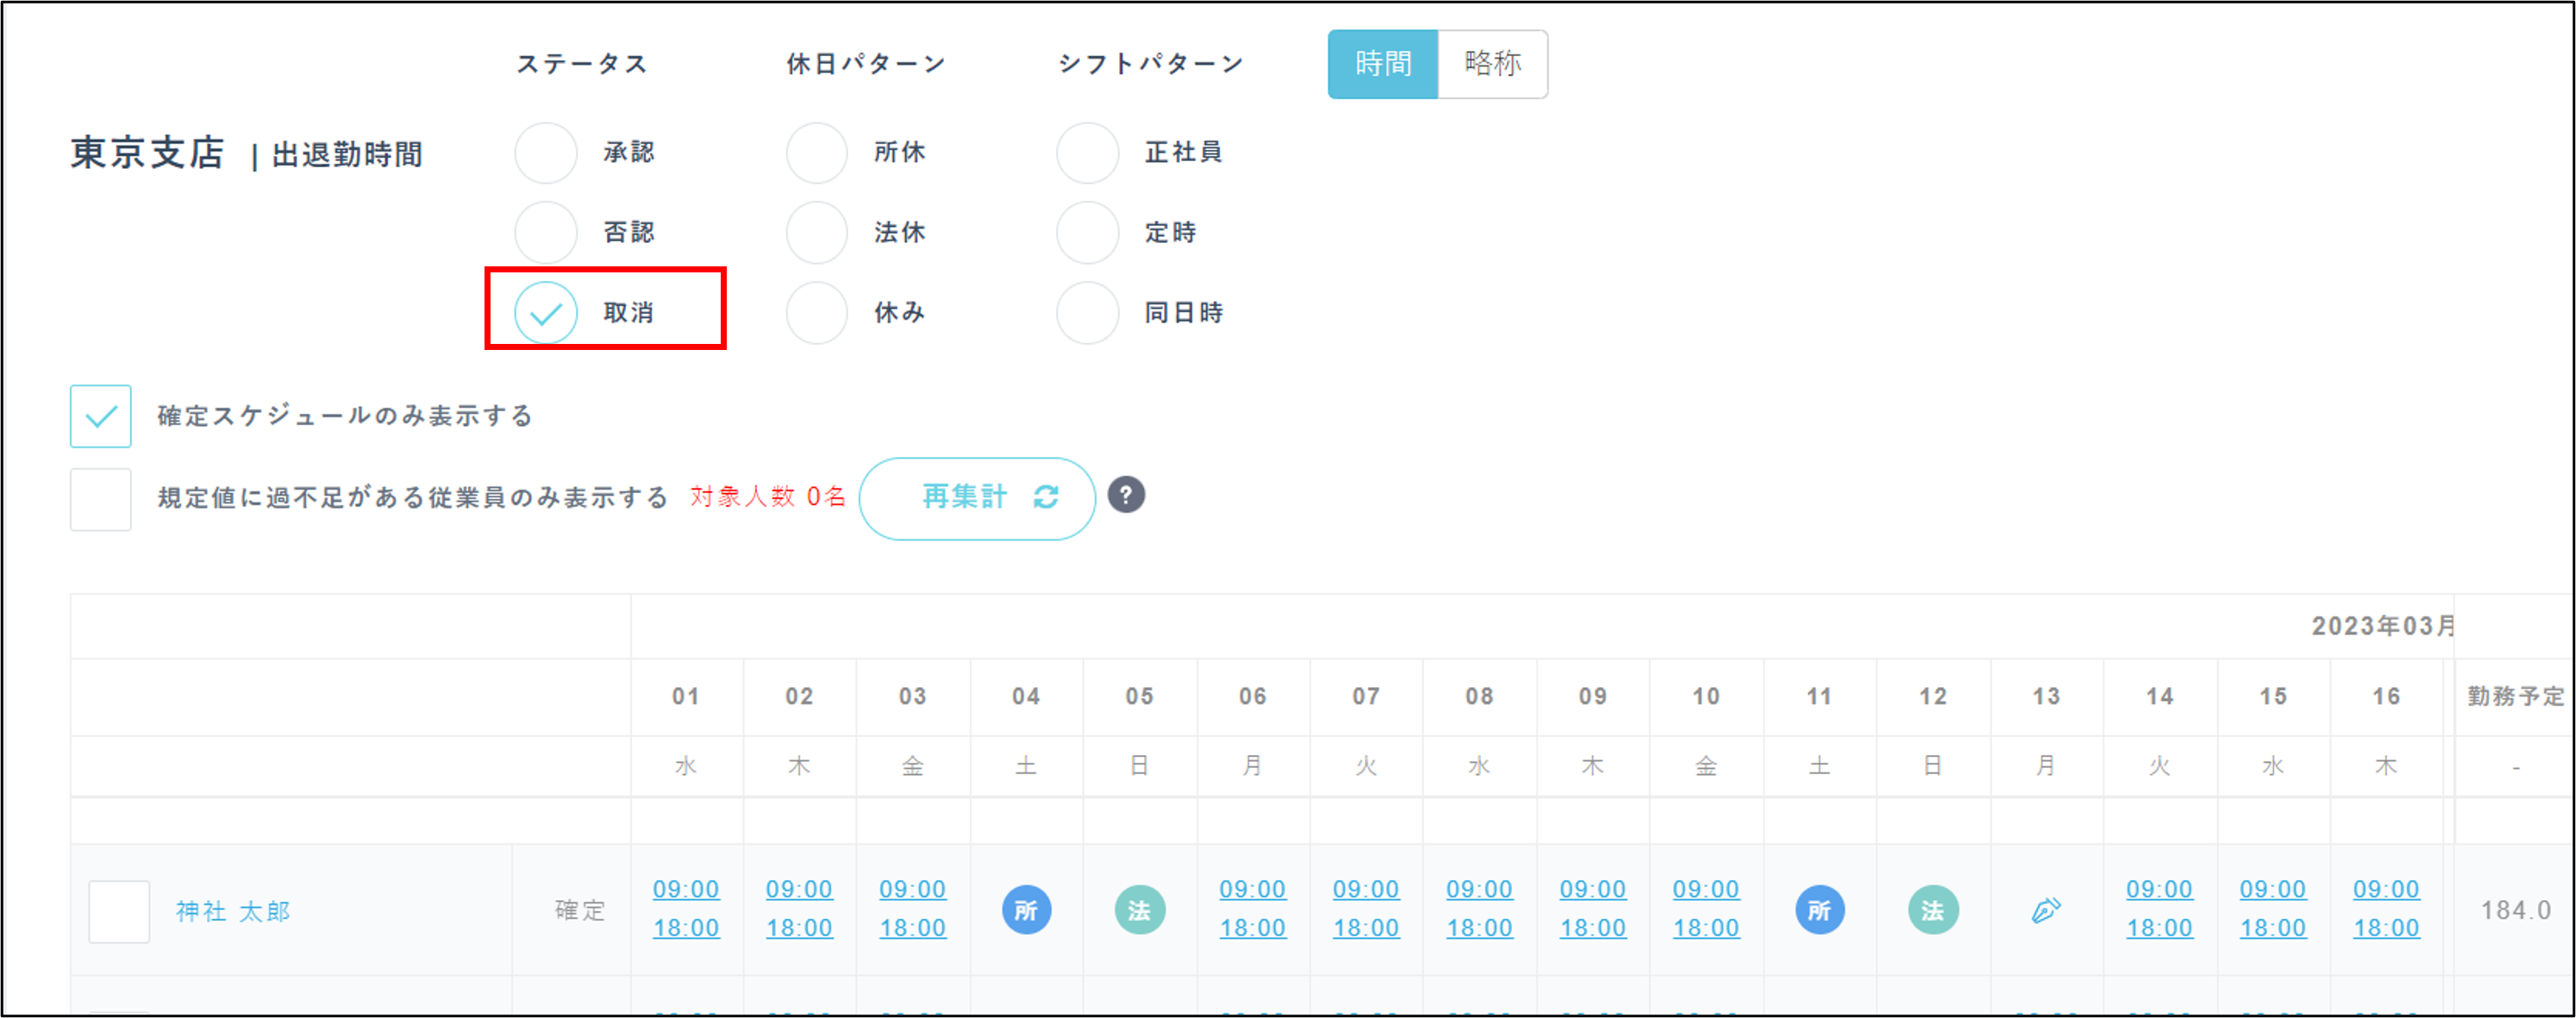Viewport: 2576px width, 1018px height.
Task: Toggle the 否認 status filter
Action: pyautogui.click(x=546, y=233)
